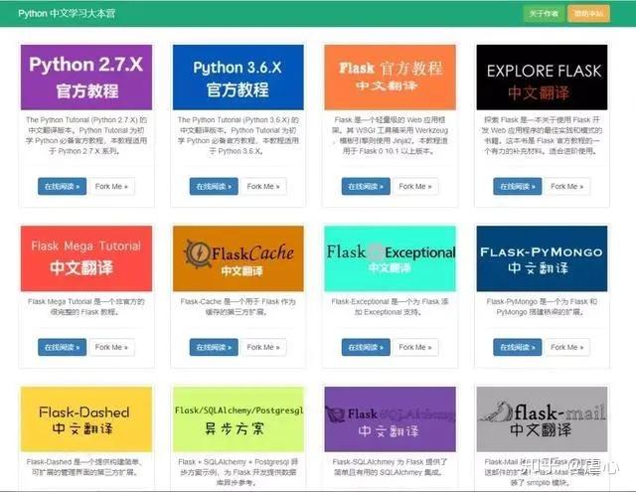Image resolution: width=636 pixels, height=492 pixels.
Task: Click 在线阅读 under Explore Flask card
Action: [518, 186]
